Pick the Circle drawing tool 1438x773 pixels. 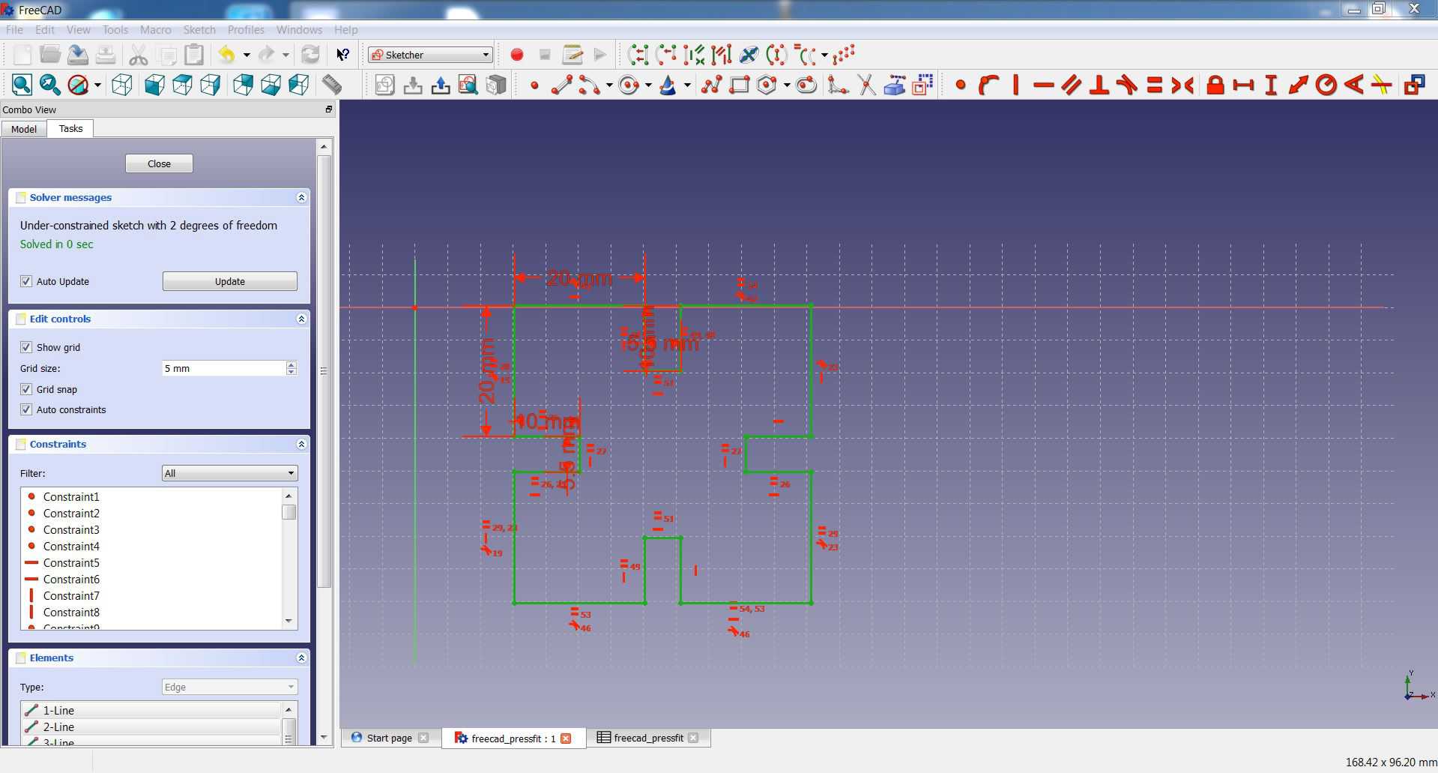point(629,85)
